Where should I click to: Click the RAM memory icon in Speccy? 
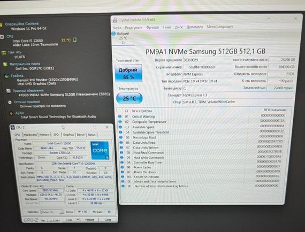[4, 53]
